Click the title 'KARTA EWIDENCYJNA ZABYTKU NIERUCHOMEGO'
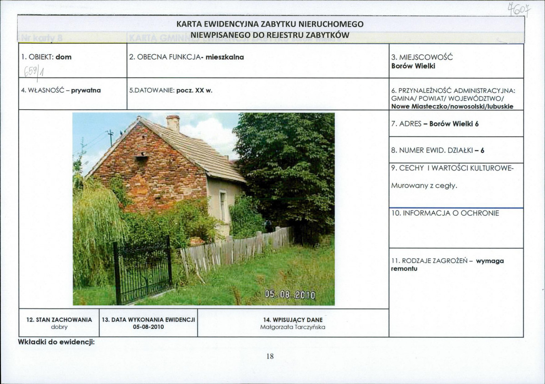Image resolution: width=545 pixels, height=384 pixels. pos(270,25)
